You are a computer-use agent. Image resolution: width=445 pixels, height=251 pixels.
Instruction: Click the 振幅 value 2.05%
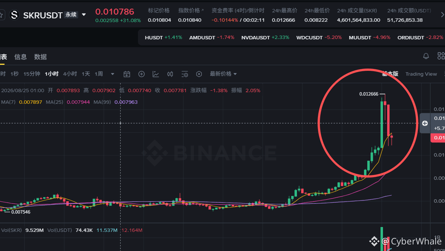(253, 91)
